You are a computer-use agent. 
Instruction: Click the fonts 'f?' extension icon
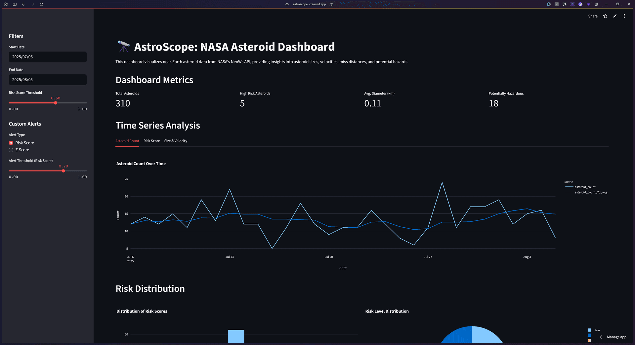coord(565,4)
